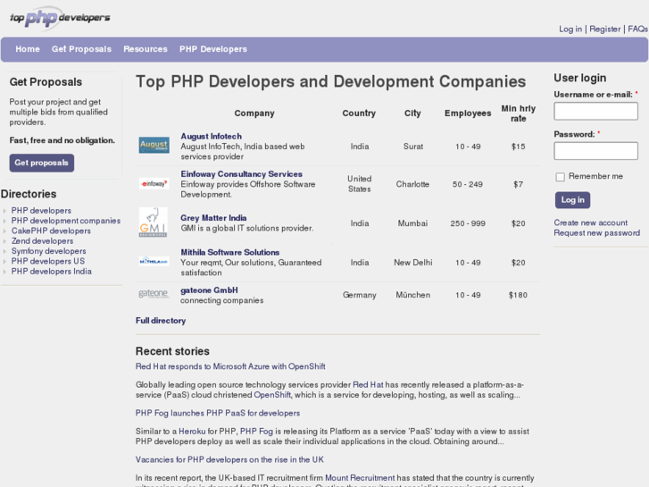Viewport: 649px width, 487px height.
Task: Click the Red Hat inline link
Action: pos(368,384)
